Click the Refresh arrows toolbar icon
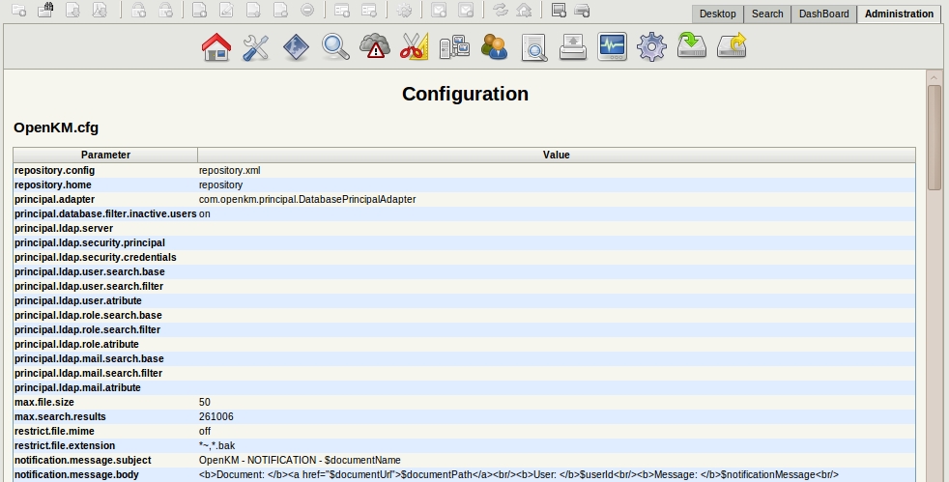The width and height of the screenshot is (949, 482). pyautogui.click(x=500, y=10)
